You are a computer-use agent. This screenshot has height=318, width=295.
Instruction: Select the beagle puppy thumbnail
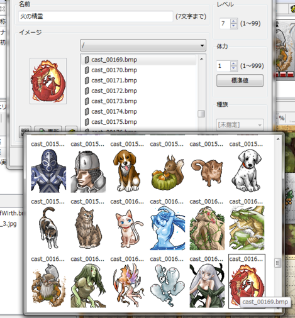click(127, 170)
